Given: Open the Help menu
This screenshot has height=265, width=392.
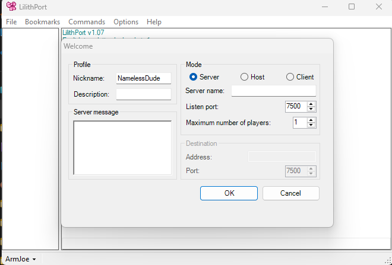Looking at the screenshot, I should pos(154,22).
